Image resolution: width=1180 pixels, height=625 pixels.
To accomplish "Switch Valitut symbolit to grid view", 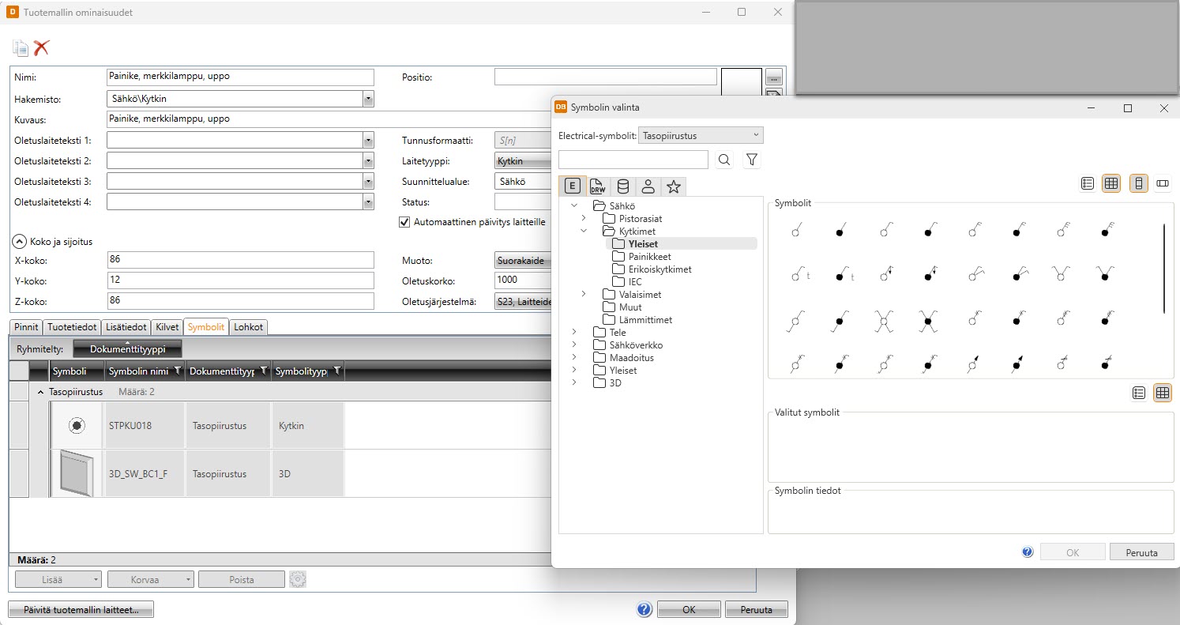I will tap(1163, 393).
